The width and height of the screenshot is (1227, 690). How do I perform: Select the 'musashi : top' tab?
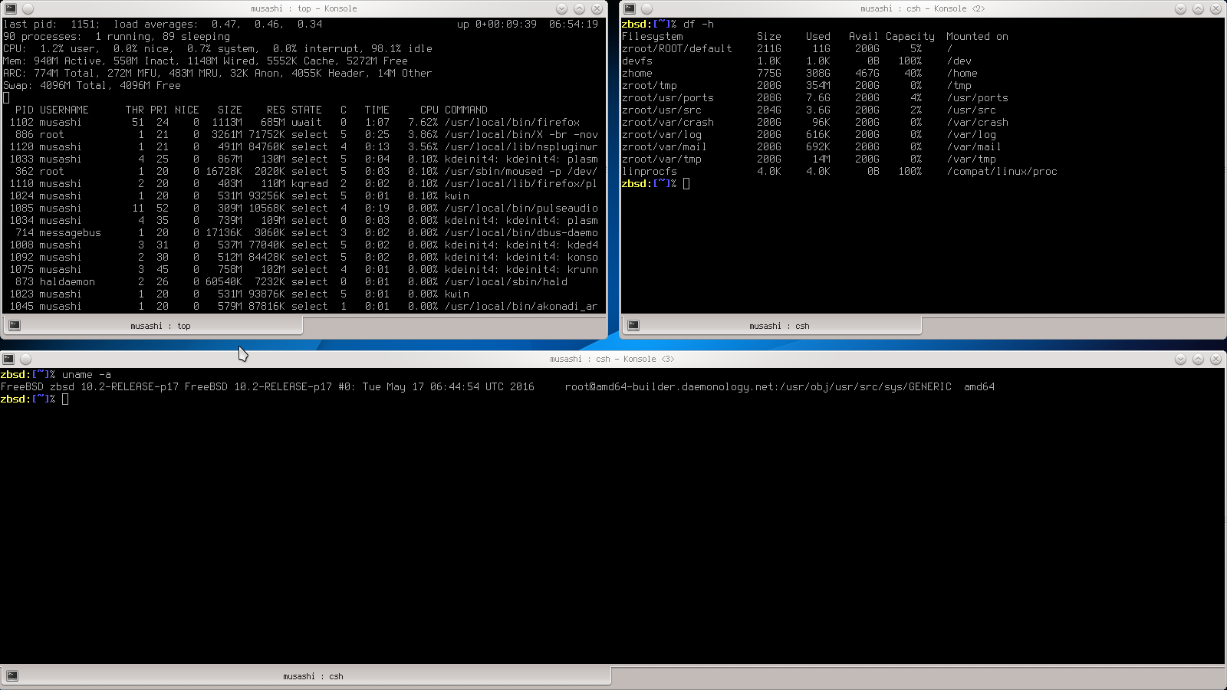point(153,326)
